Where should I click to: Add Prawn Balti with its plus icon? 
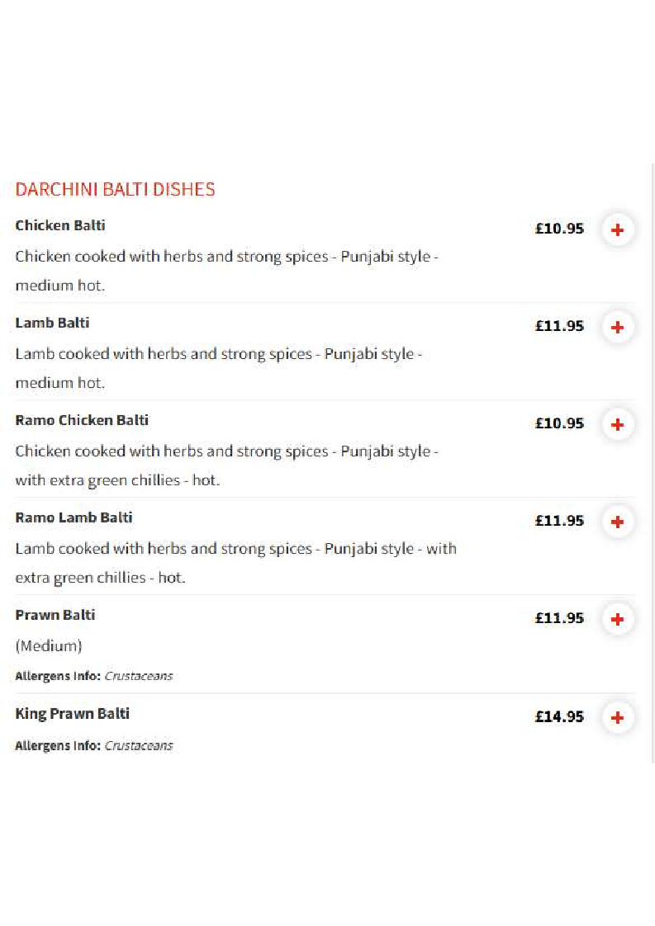coord(618,620)
